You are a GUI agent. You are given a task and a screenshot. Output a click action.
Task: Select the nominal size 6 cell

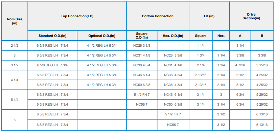[x=15, y=120]
